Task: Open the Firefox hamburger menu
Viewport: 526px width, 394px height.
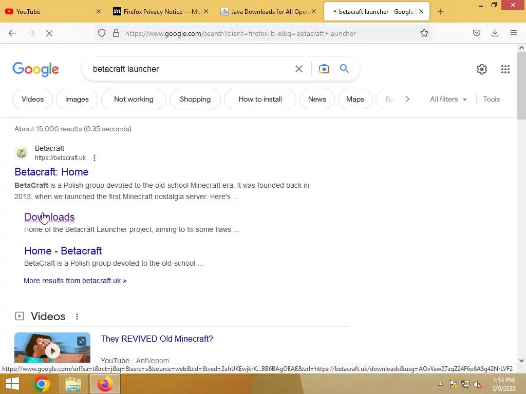Action: [x=513, y=33]
